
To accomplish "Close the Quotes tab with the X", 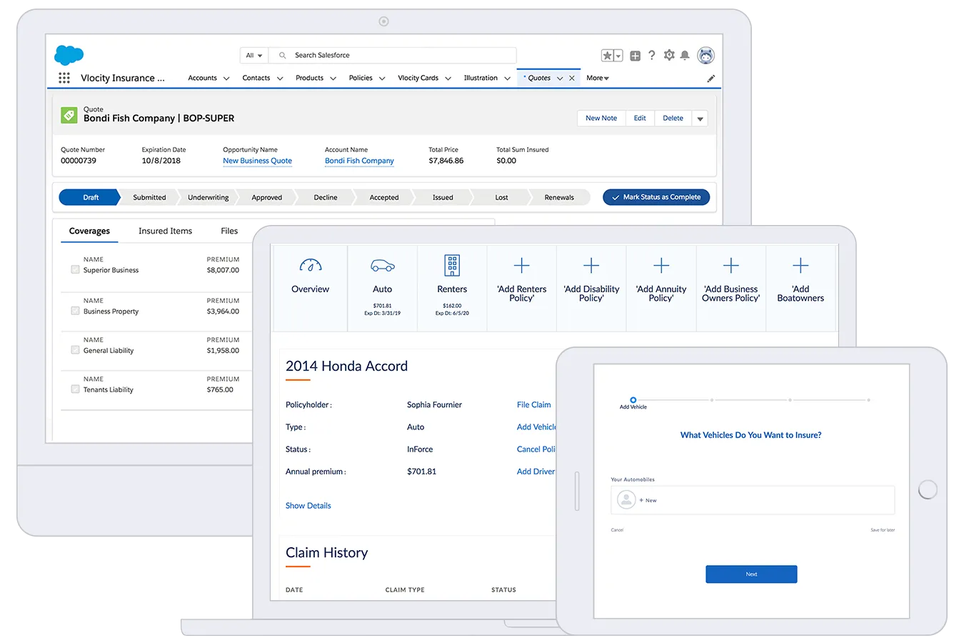I will 572,79.
